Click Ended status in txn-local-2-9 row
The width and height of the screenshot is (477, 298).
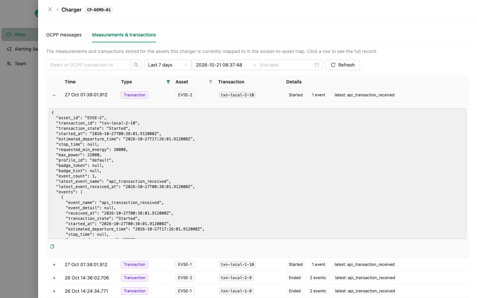295,278
